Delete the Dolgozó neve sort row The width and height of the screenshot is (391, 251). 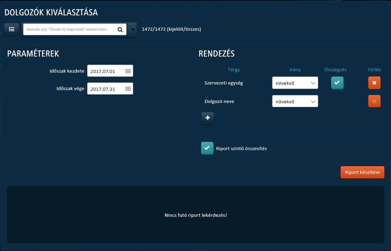tap(374, 101)
